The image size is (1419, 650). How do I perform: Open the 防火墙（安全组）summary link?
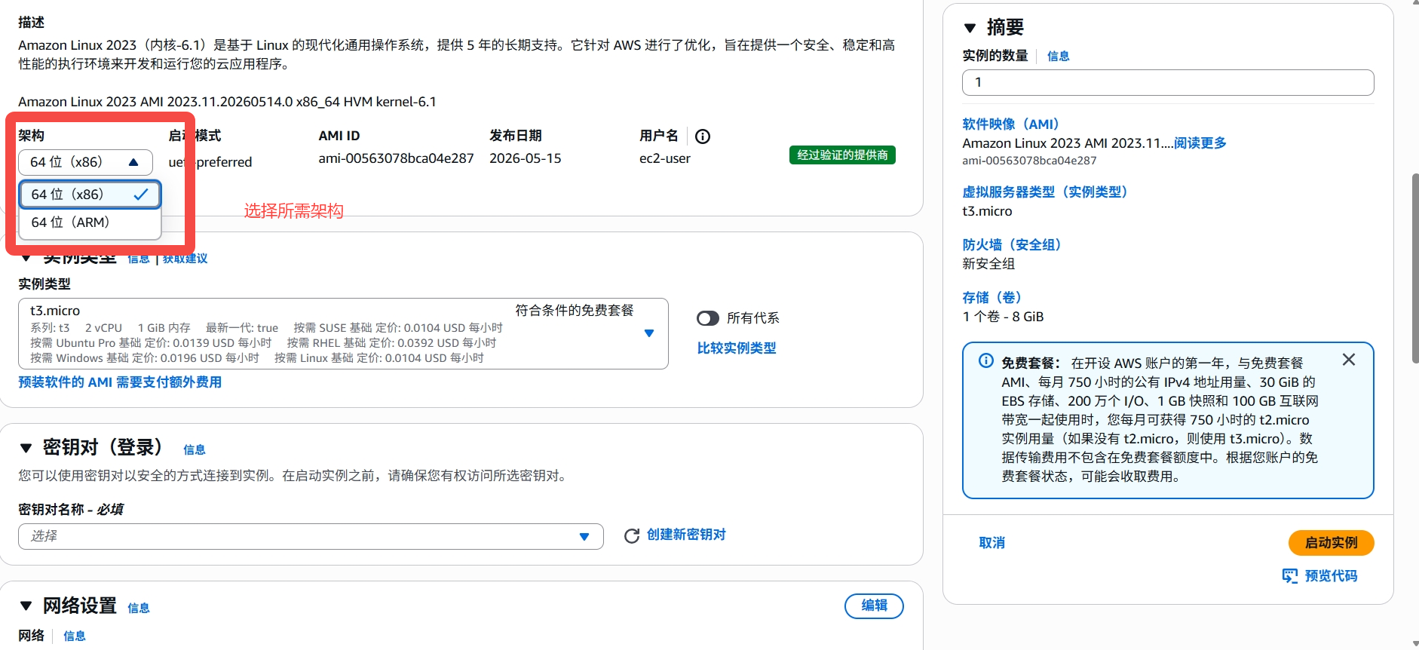click(x=1012, y=245)
